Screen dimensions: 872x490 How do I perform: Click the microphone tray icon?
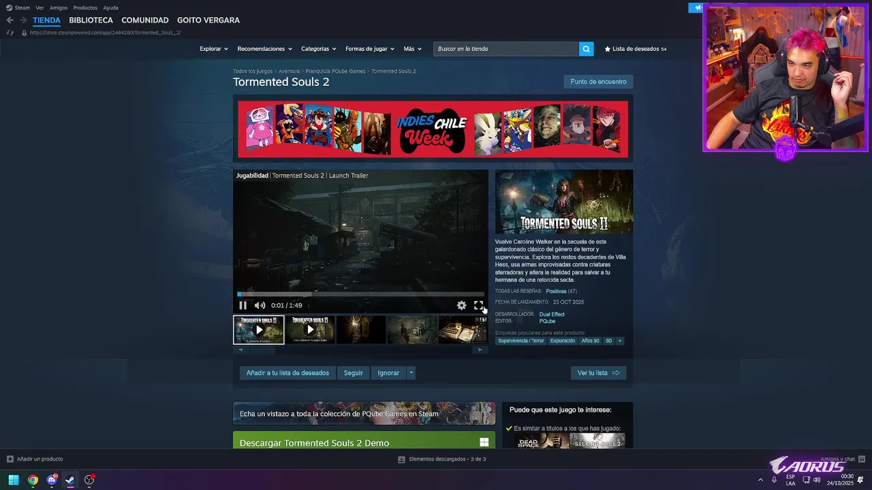coord(774,480)
